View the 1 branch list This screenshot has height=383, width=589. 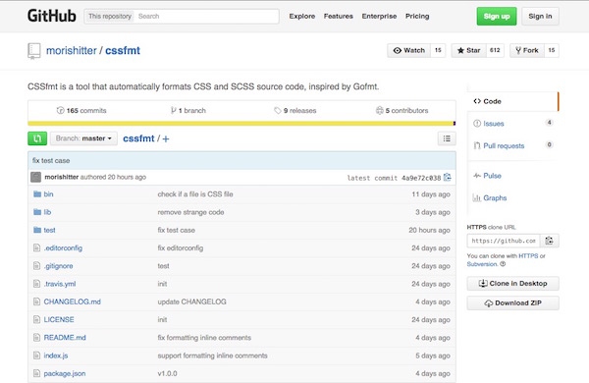coord(188,111)
